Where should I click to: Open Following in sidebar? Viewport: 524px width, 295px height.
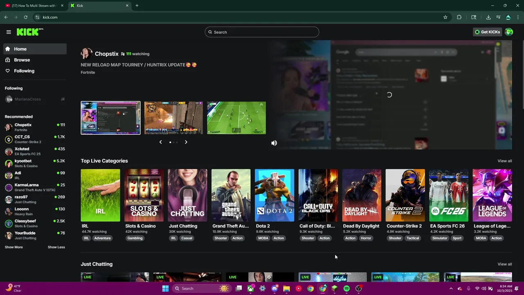(35, 71)
